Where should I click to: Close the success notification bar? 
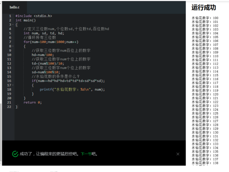click(178, 154)
